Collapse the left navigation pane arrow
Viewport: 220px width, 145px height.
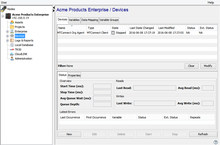[54, 8]
